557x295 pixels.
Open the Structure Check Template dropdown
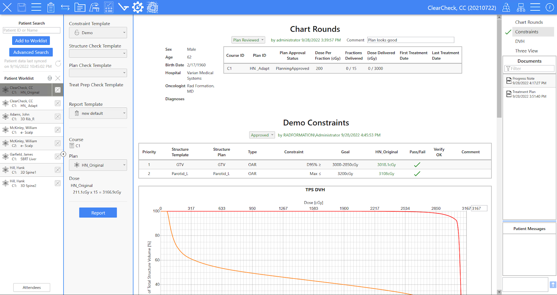[98, 54]
